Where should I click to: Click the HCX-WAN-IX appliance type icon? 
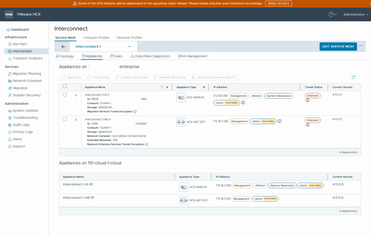click(x=181, y=98)
